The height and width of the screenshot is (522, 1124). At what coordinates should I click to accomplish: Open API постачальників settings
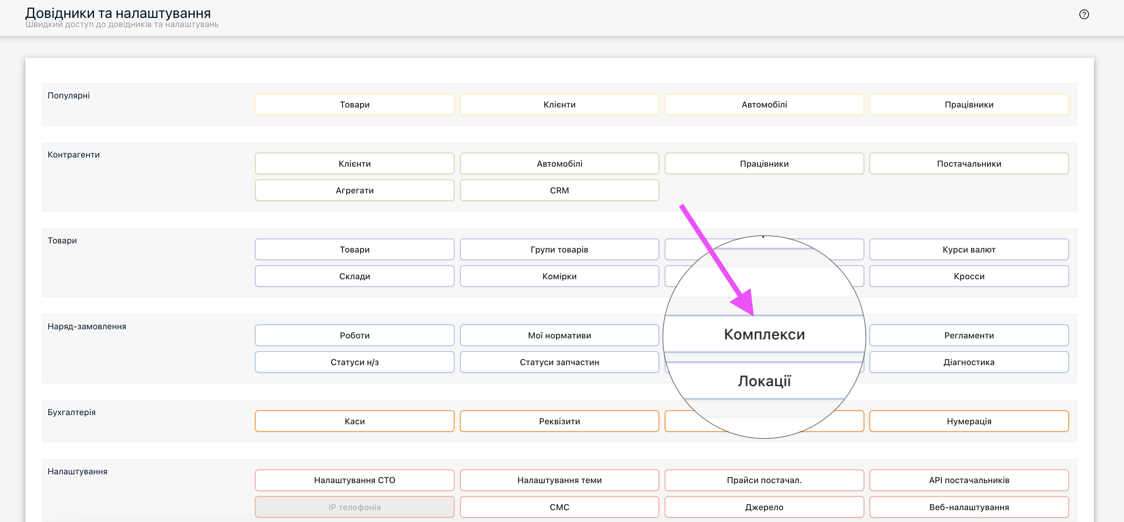click(969, 480)
